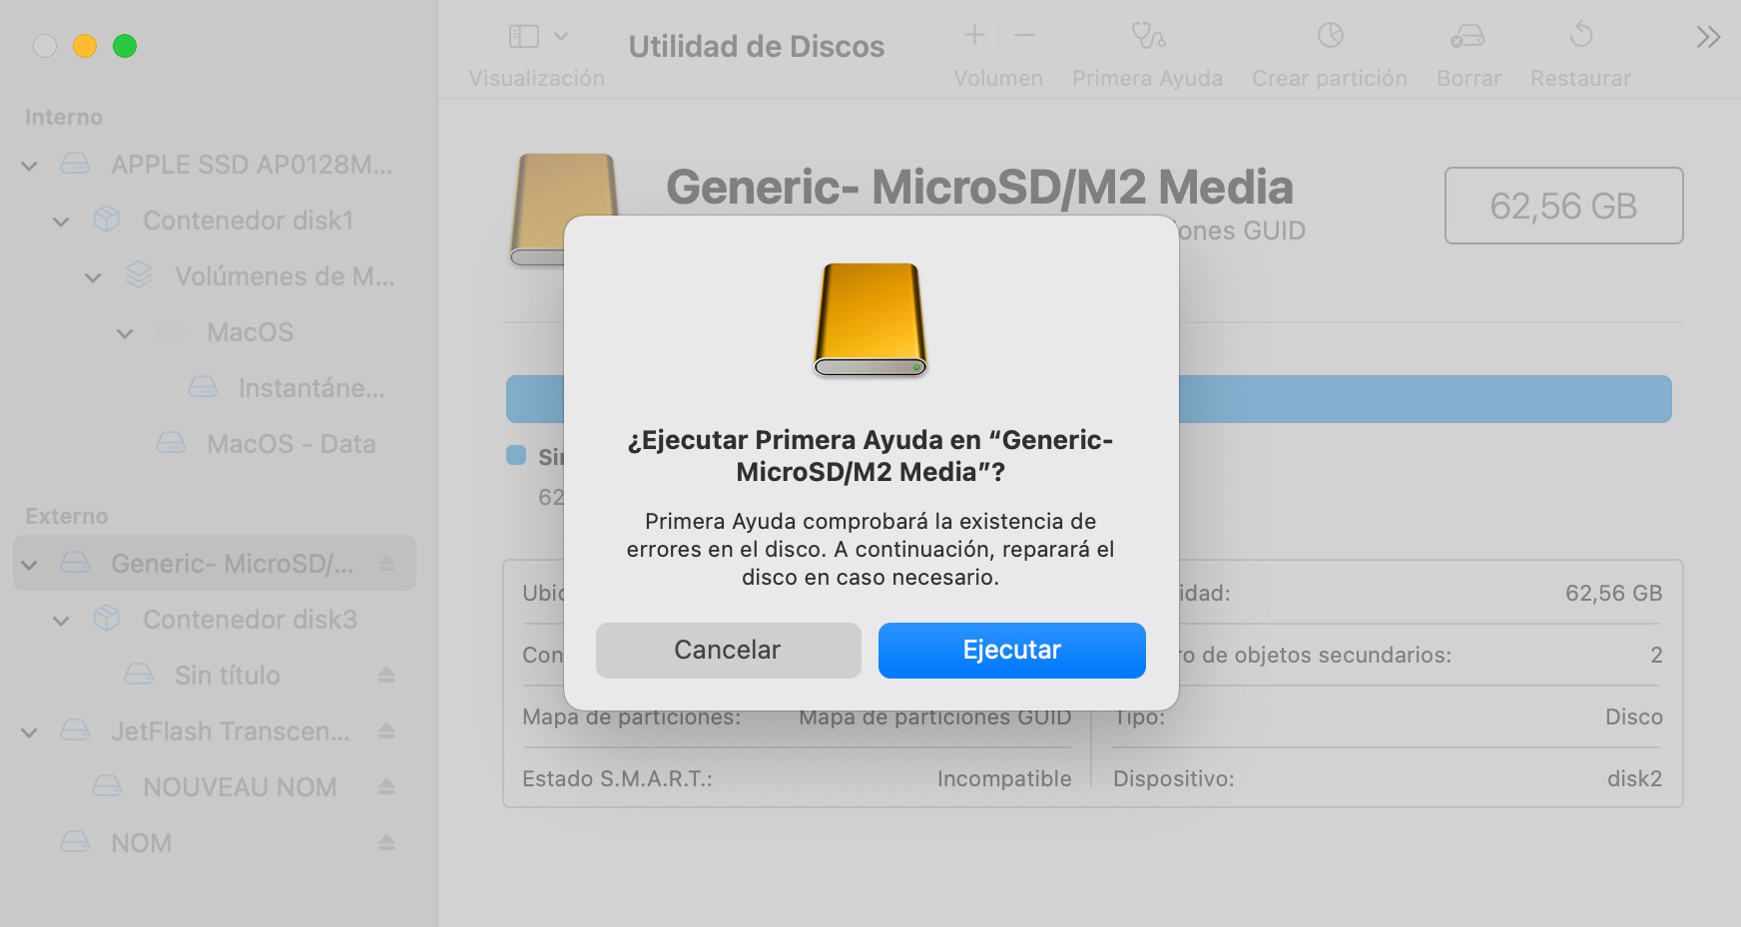Screen dimensions: 1741x927
Task: Click the remove volume minus icon
Action: pos(1024,35)
